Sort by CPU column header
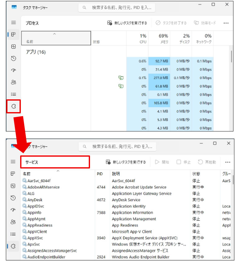Image resolution: width=239 pixels, height=261 pixels. (x=137, y=38)
